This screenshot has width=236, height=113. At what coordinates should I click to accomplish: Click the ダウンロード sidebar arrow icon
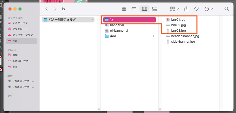9,29
